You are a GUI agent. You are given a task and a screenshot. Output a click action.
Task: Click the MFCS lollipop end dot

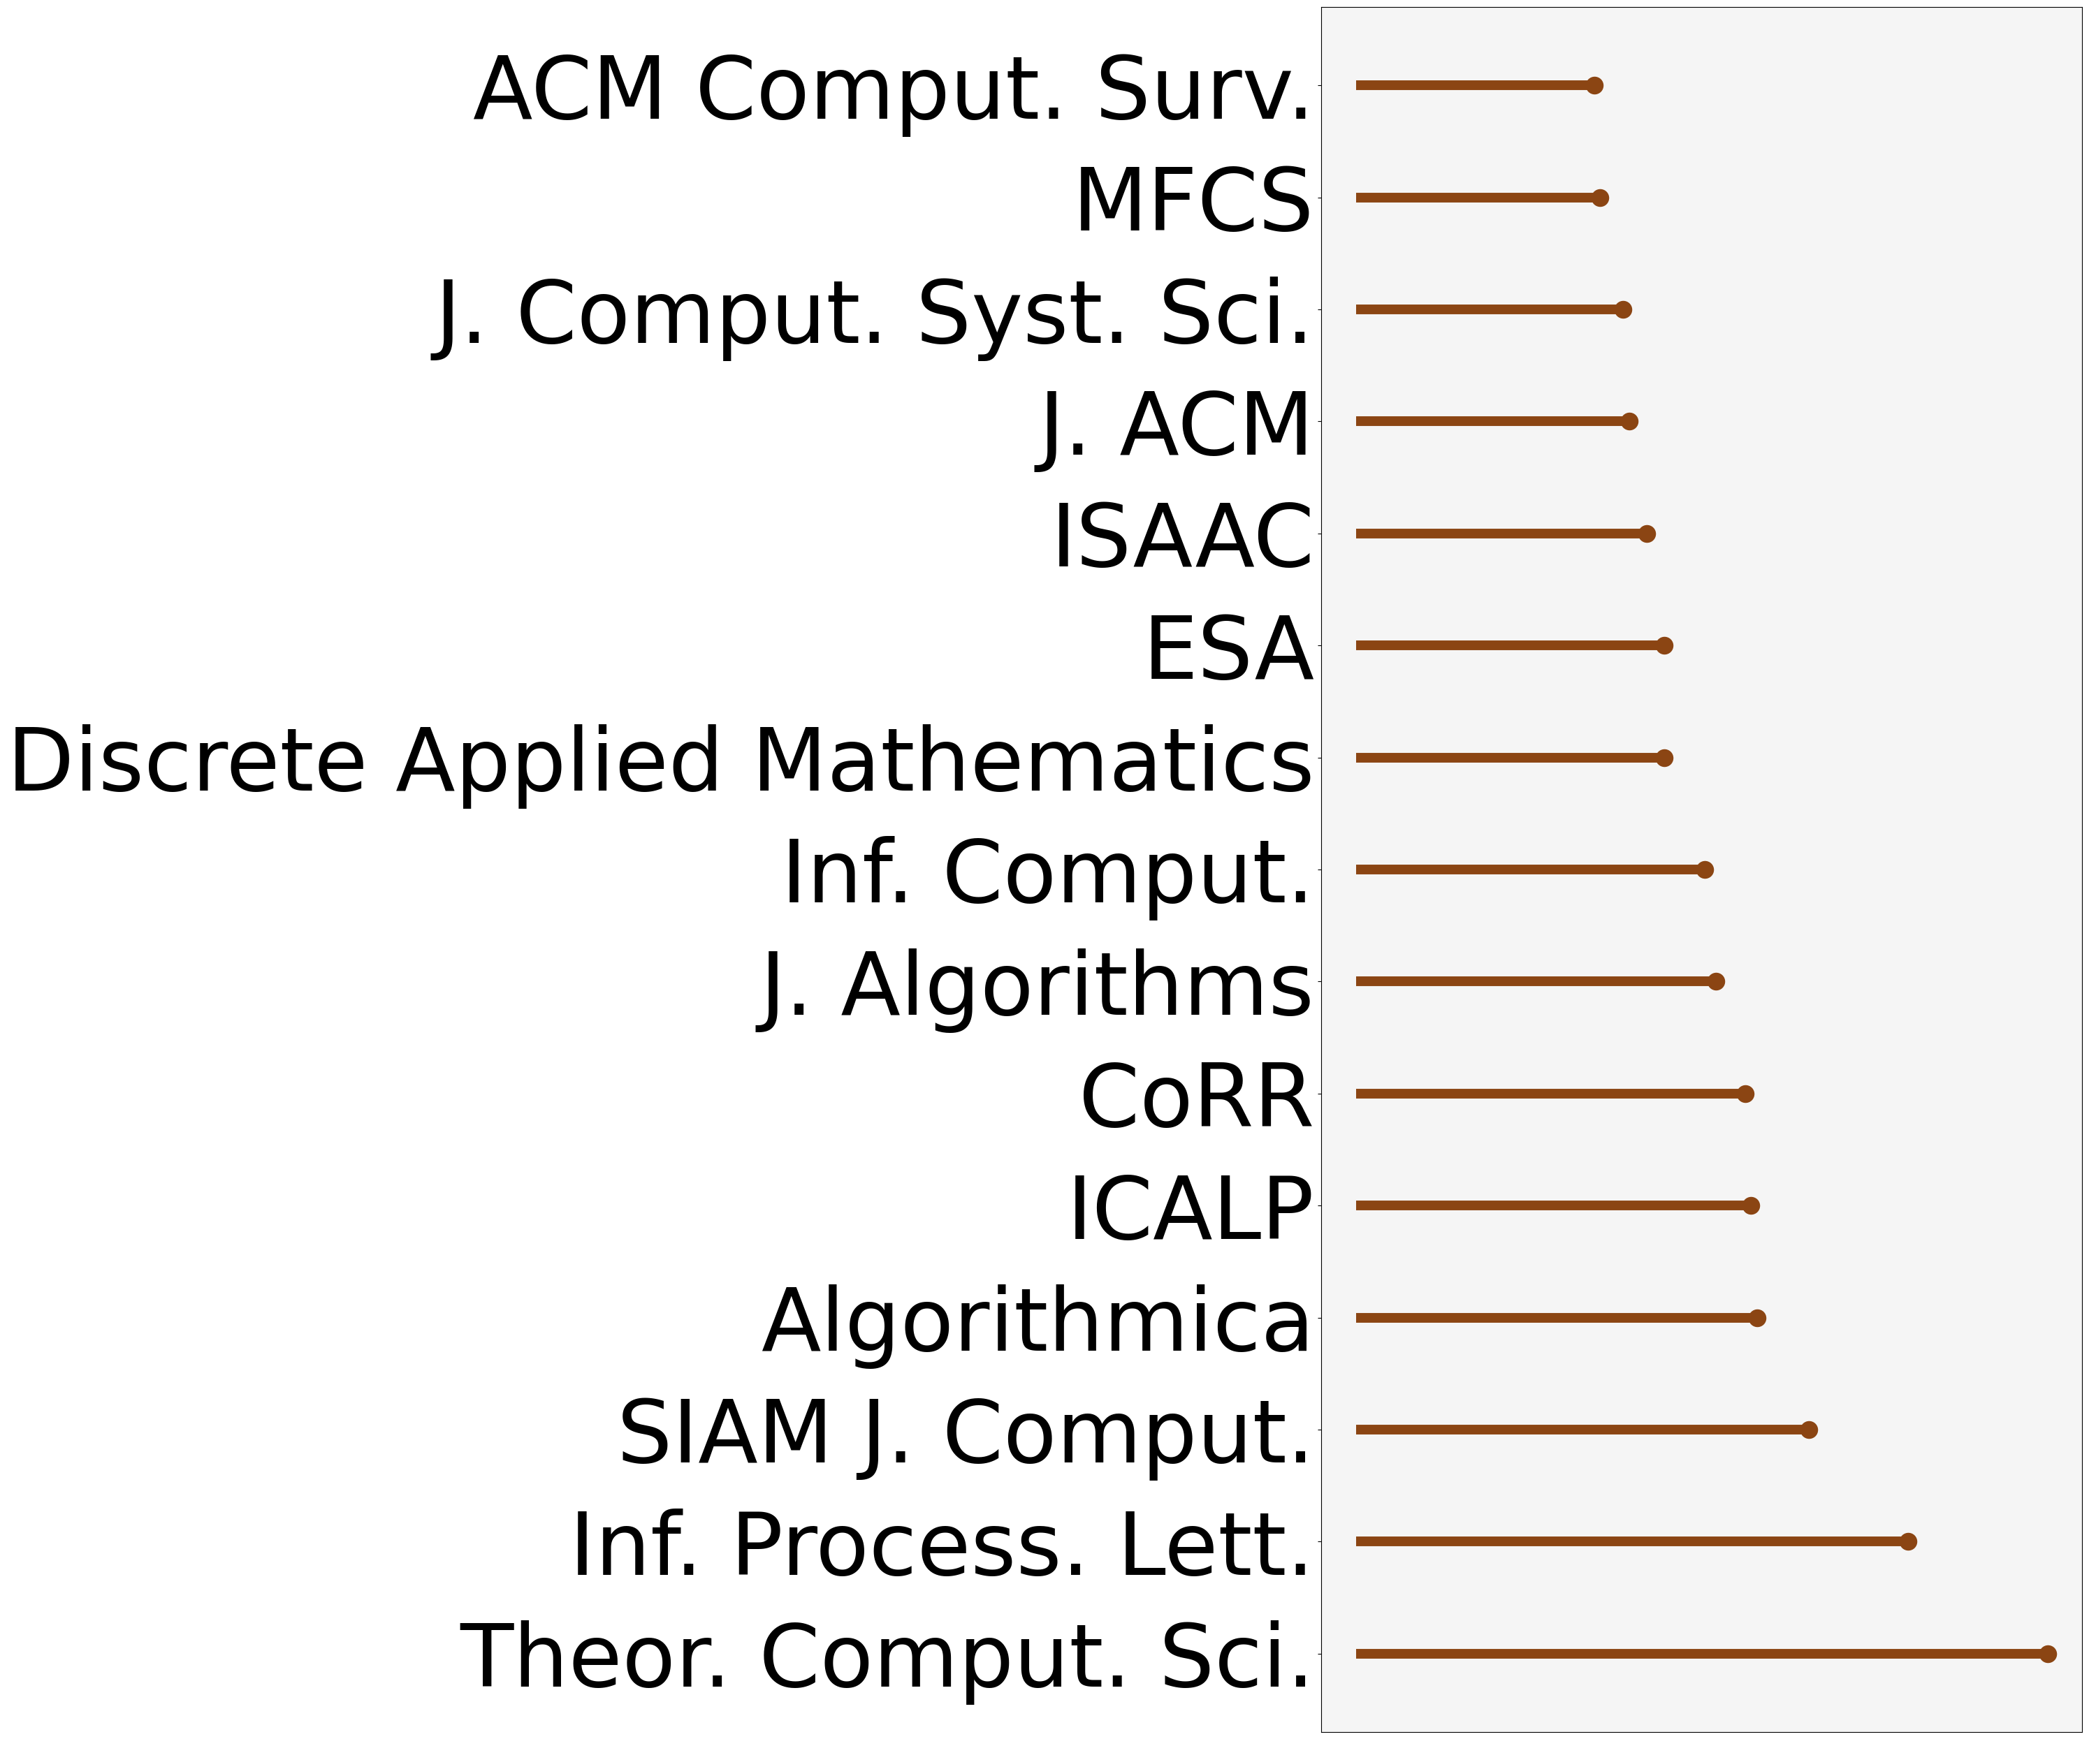[1601, 198]
